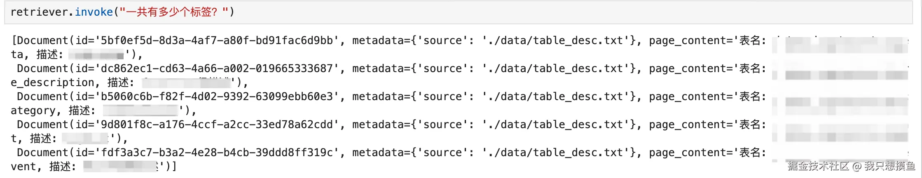Click the "e_description" text in the output
The height and width of the screenshot is (178, 922).
click(52, 82)
